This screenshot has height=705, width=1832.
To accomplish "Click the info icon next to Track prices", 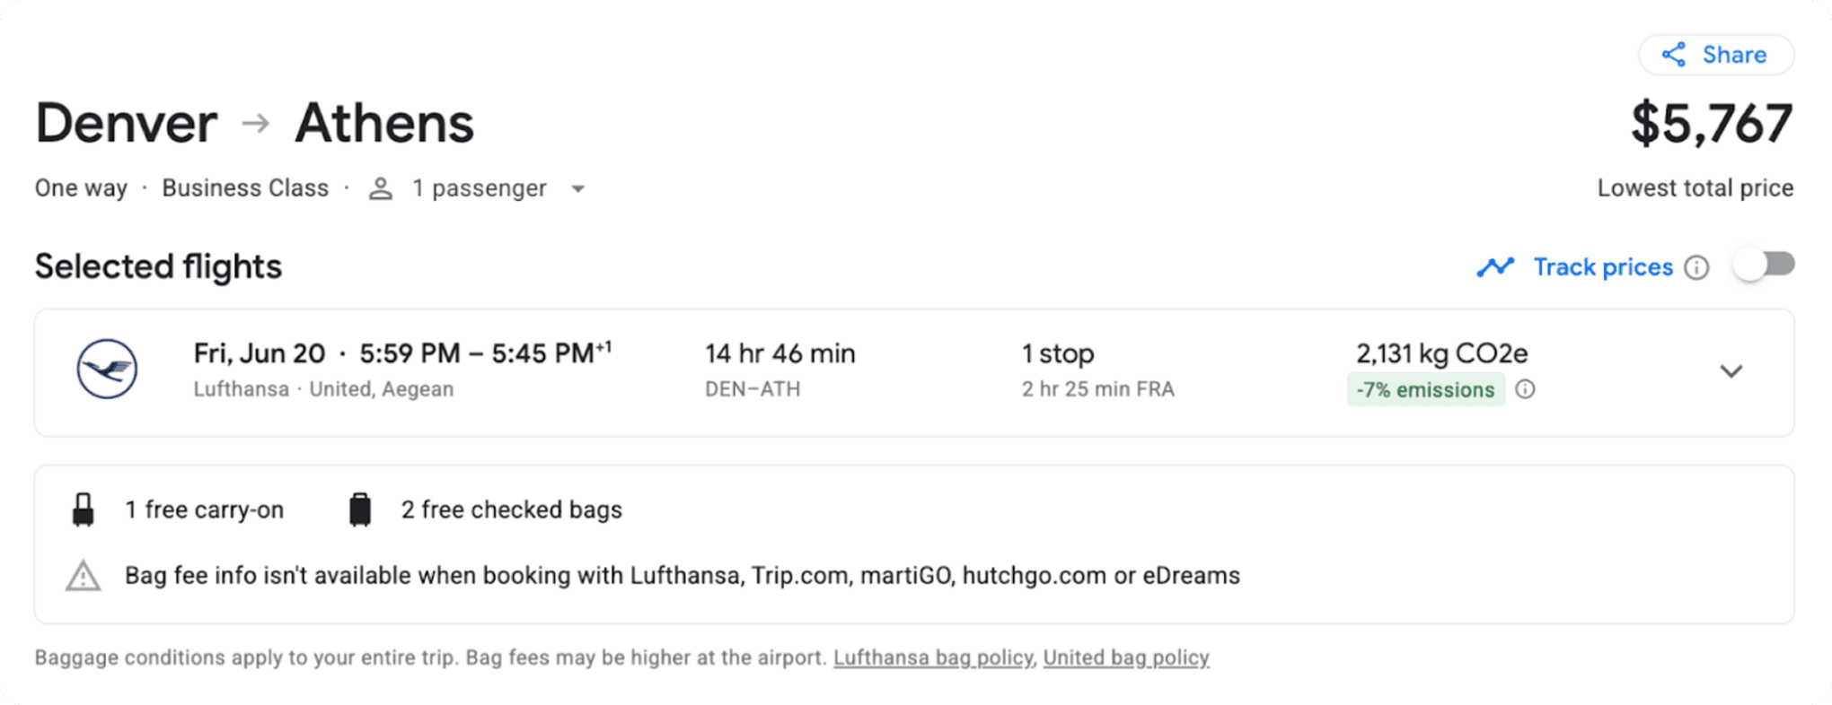I will click(1697, 266).
